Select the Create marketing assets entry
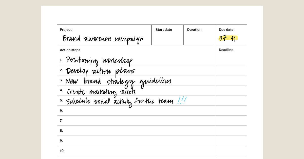 click(100, 91)
